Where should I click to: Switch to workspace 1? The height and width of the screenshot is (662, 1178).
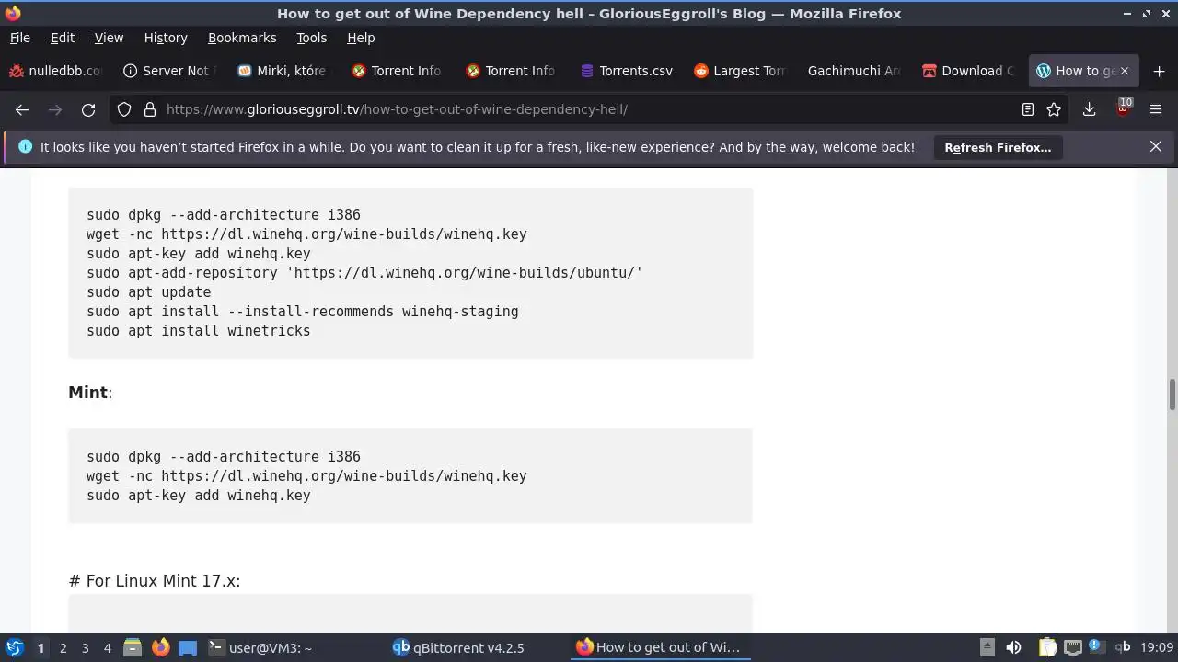coord(40,648)
